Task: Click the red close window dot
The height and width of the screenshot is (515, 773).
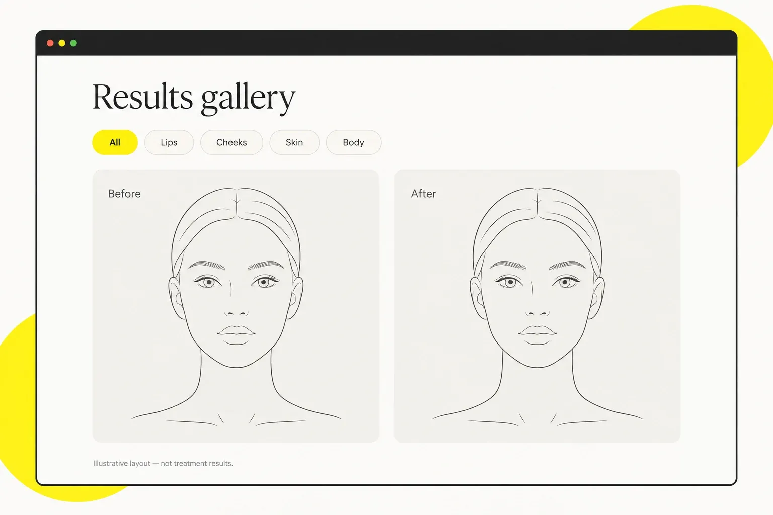Action: coord(50,43)
